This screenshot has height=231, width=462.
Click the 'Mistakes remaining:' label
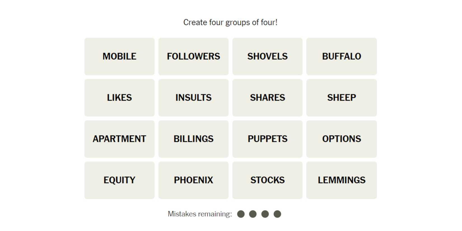pos(200,214)
